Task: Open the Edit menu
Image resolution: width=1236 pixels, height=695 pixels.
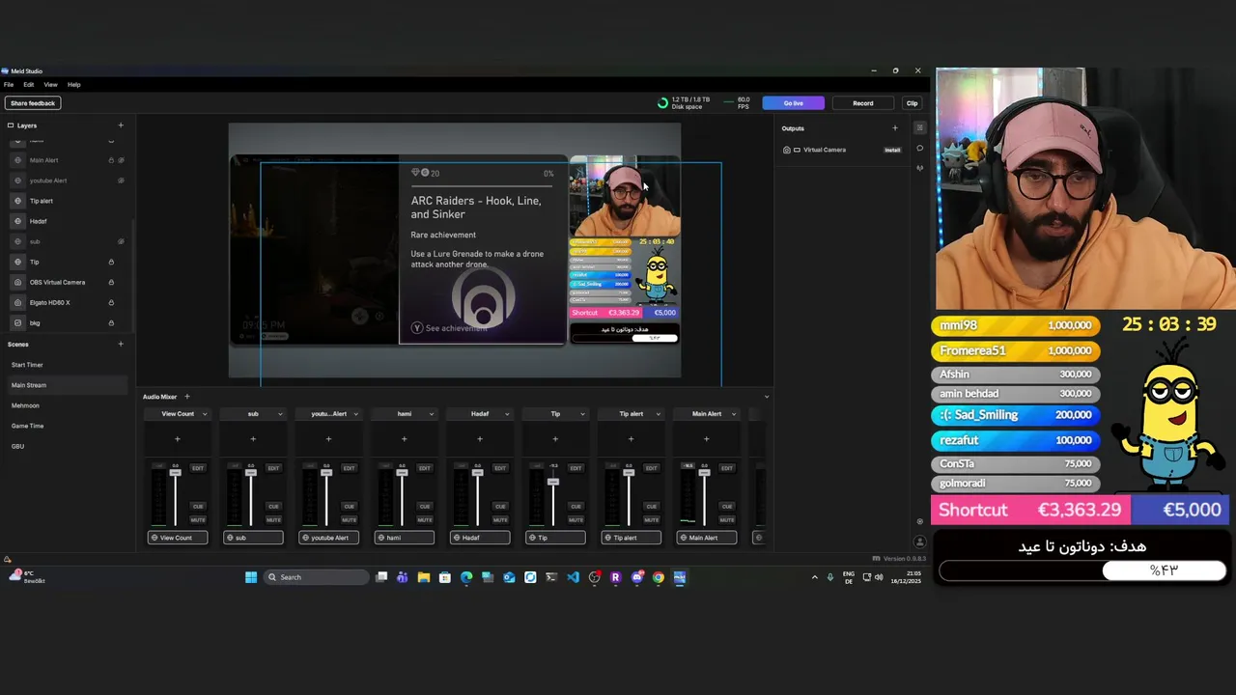Action: (x=29, y=85)
